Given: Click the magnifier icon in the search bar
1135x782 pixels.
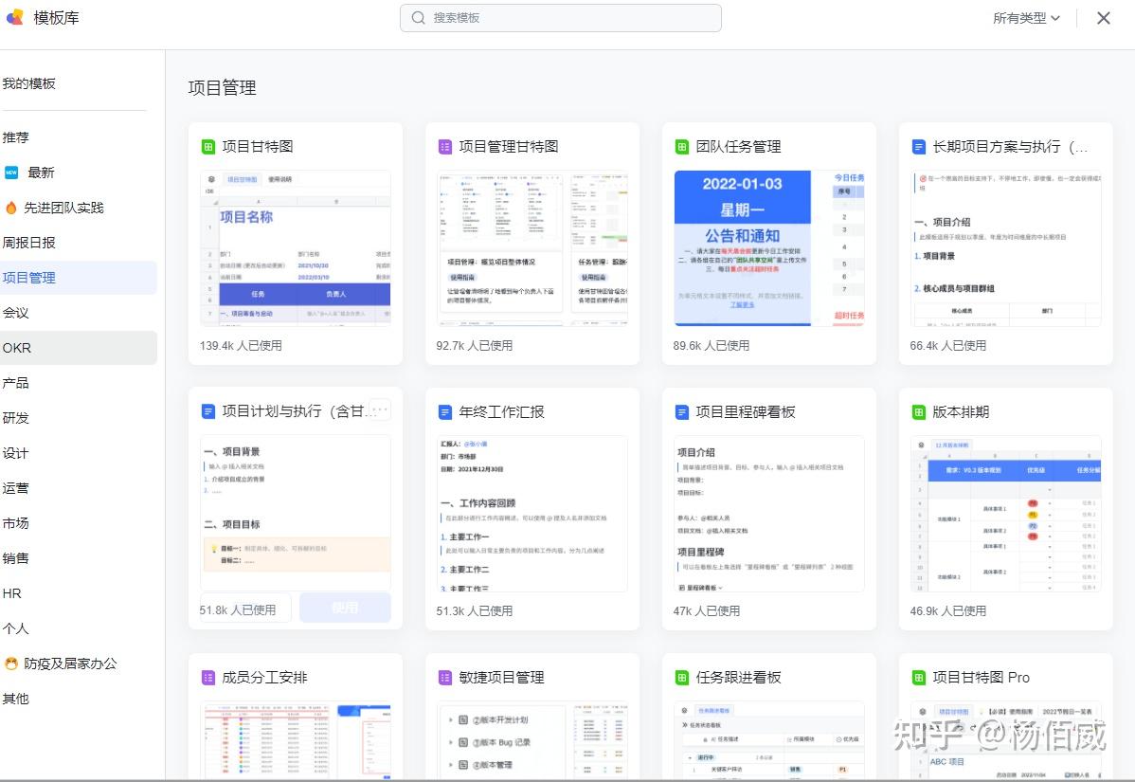Looking at the screenshot, I should point(417,17).
